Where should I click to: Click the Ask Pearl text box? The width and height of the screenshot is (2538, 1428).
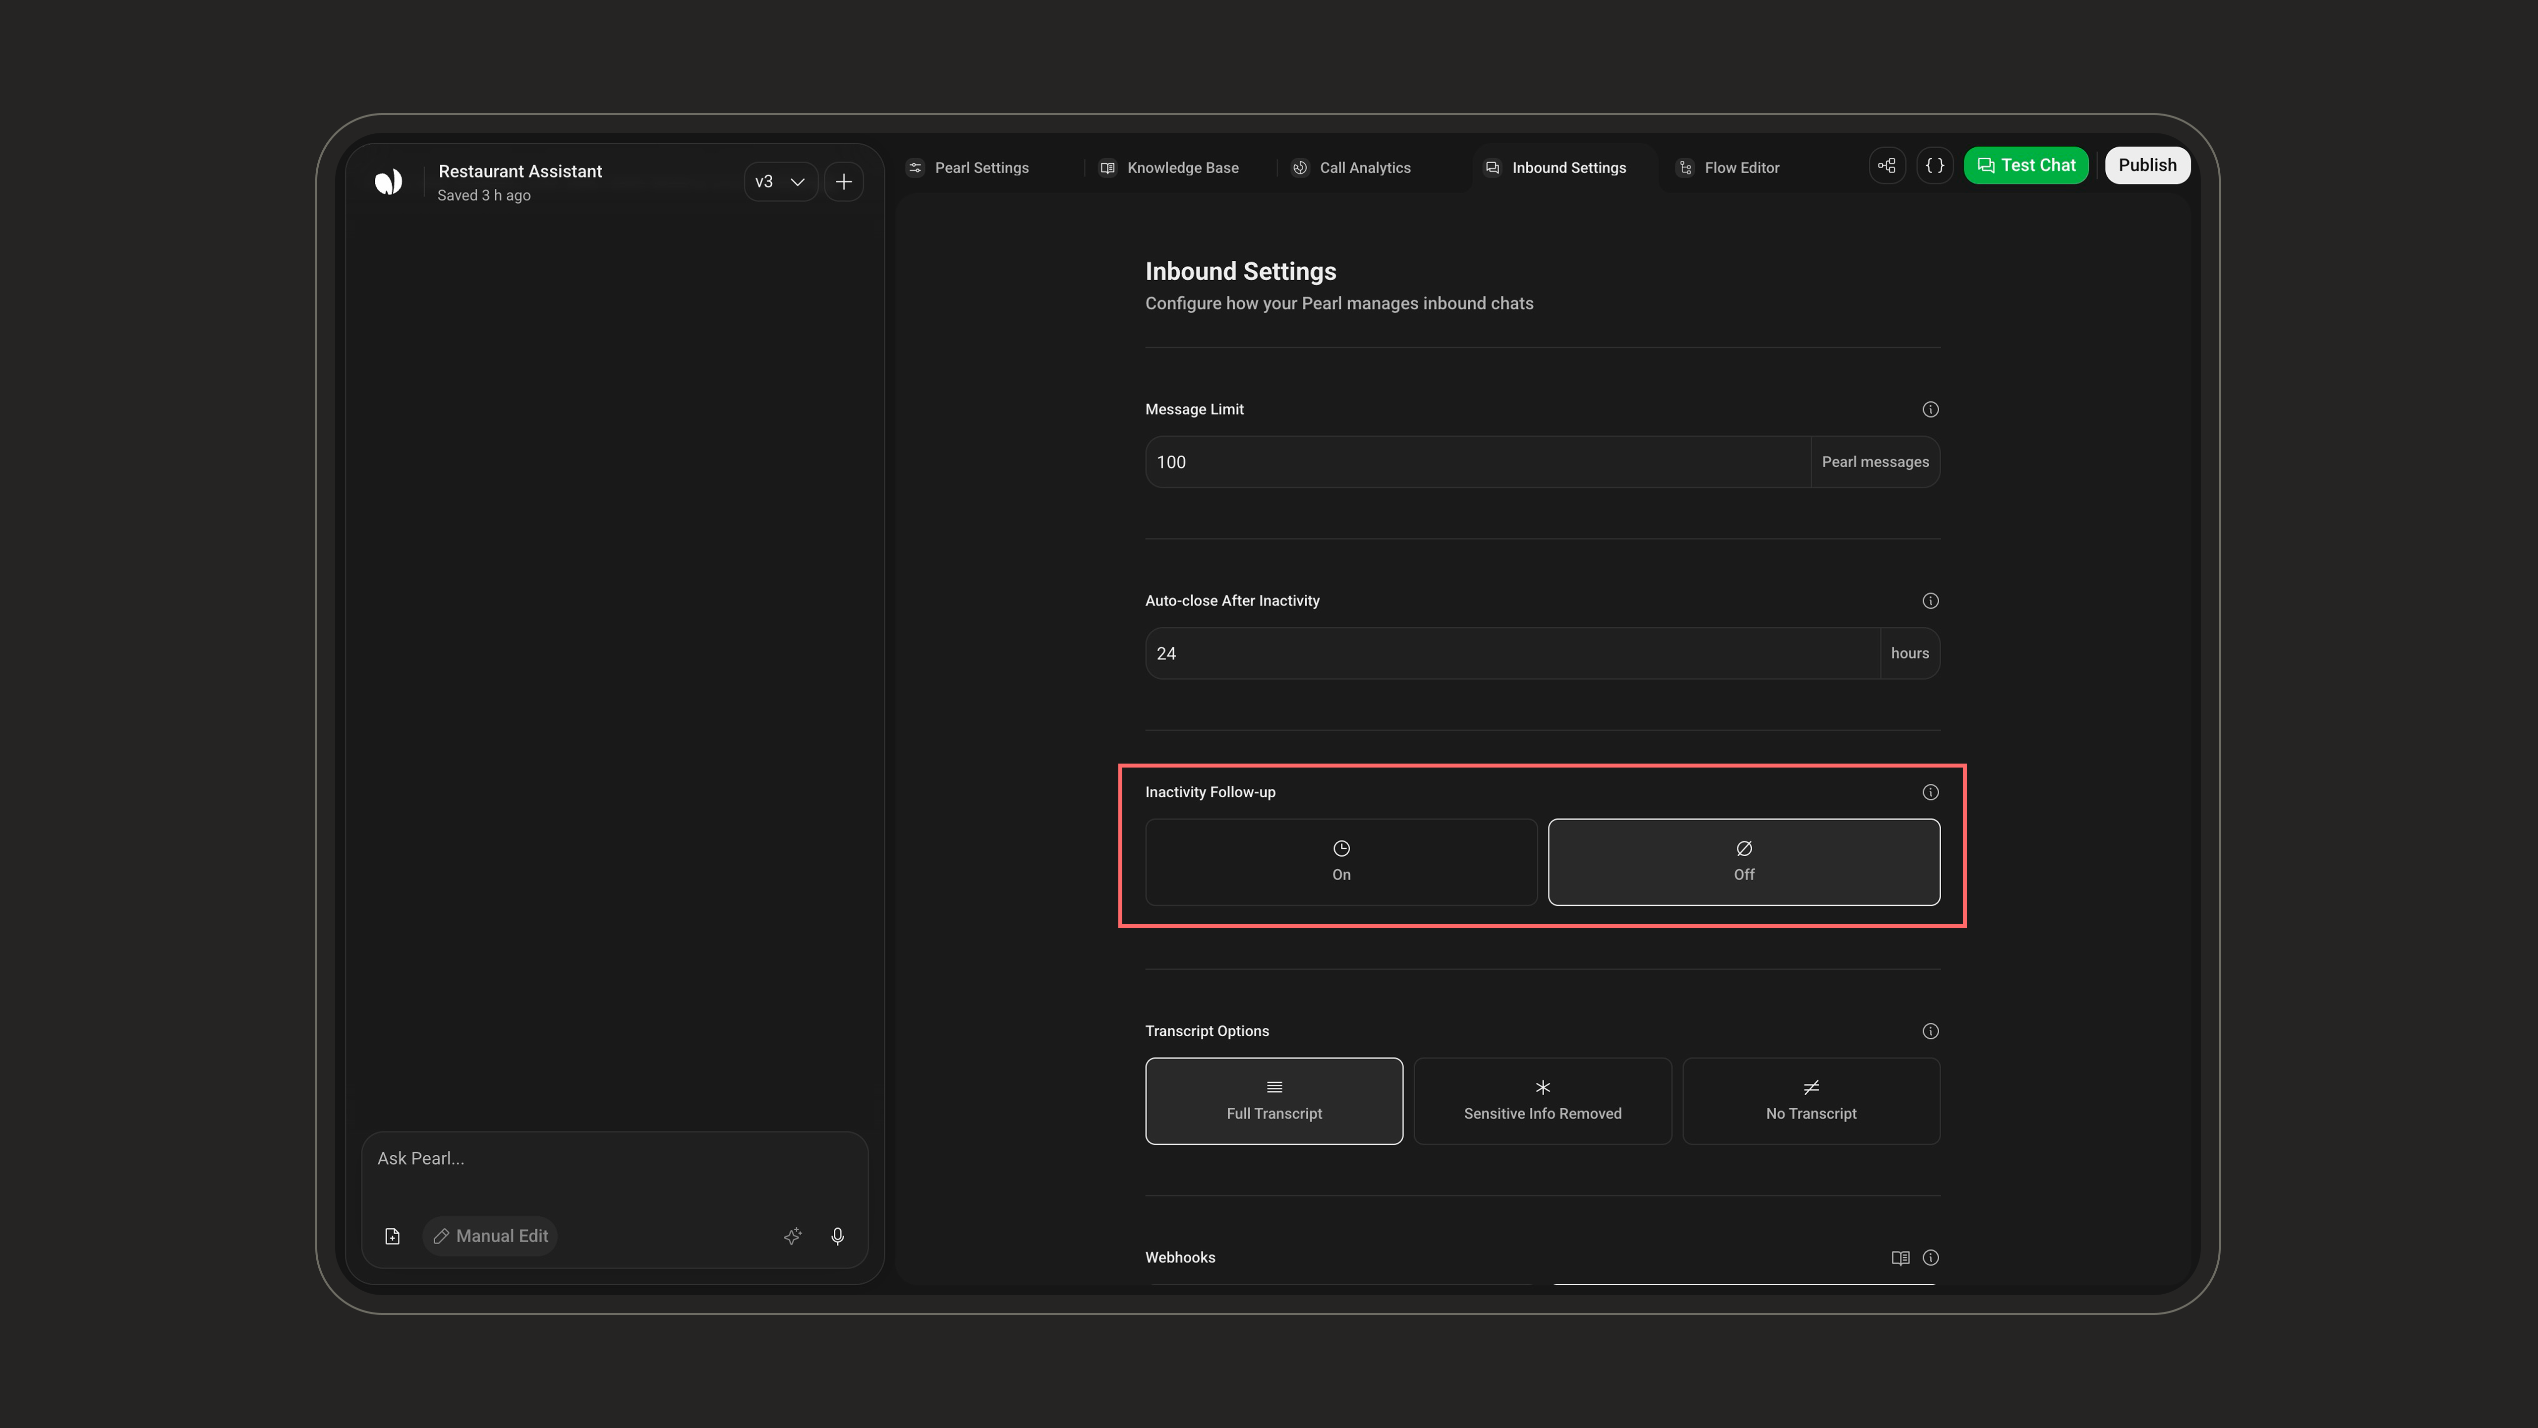click(x=614, y=1159)
